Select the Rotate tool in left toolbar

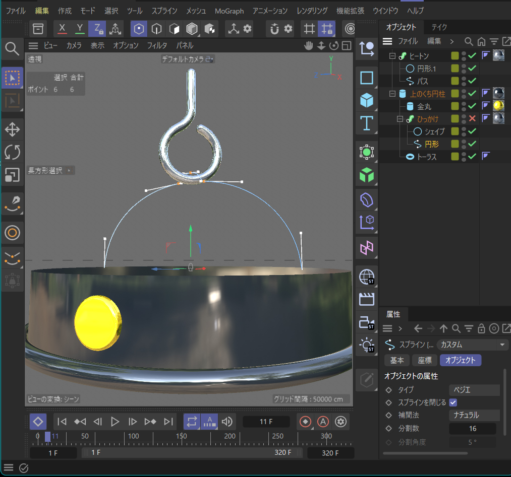12,152
